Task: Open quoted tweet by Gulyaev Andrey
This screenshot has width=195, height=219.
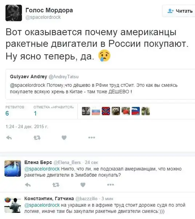Action: 100,84
